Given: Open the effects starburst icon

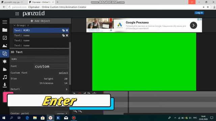Looking at the screenshot, I should point(5,61).
